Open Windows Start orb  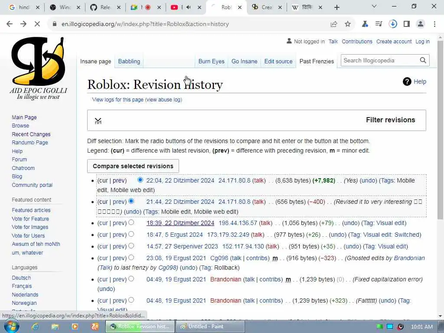[11, 326]
